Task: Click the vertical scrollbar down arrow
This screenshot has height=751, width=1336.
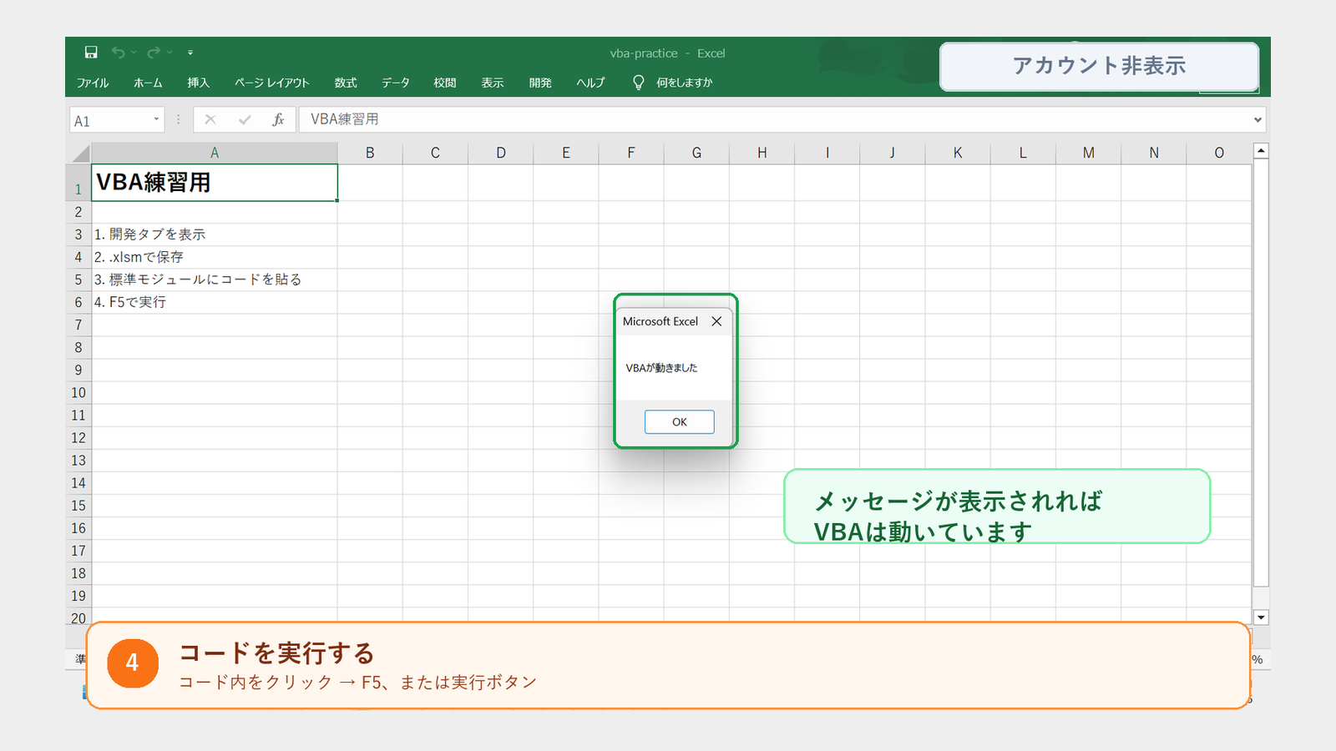Action: [1262, 617]
